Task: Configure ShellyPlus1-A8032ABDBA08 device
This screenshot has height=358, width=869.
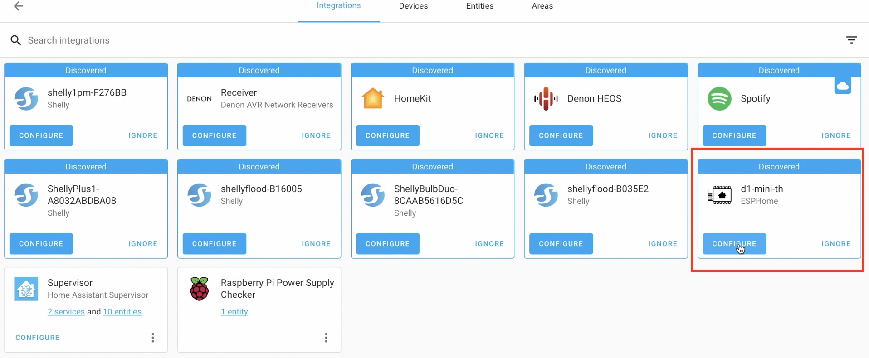Action: [x=41, y=244]
